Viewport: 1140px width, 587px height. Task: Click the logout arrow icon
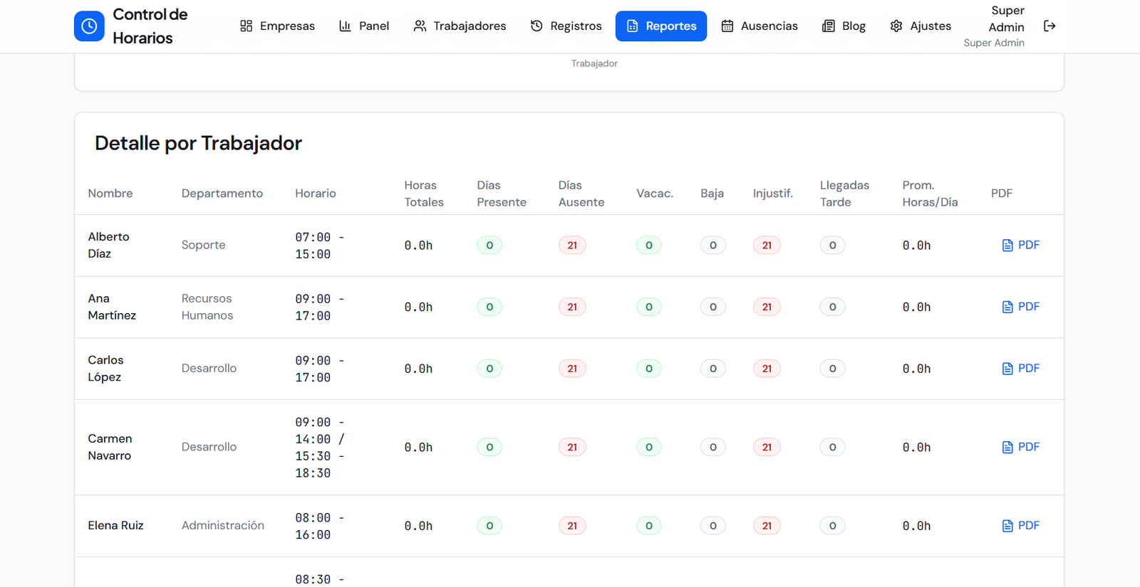(x=1050, y=26)
